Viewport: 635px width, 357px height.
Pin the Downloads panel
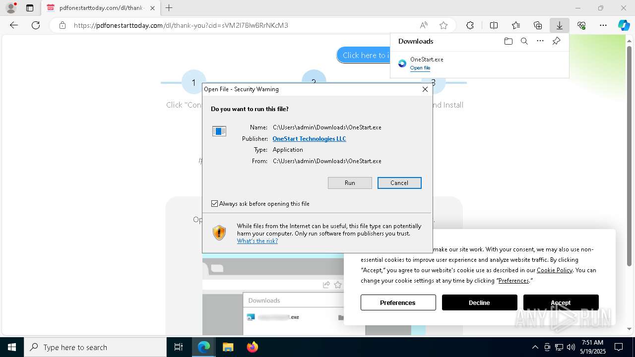[556, 41]
